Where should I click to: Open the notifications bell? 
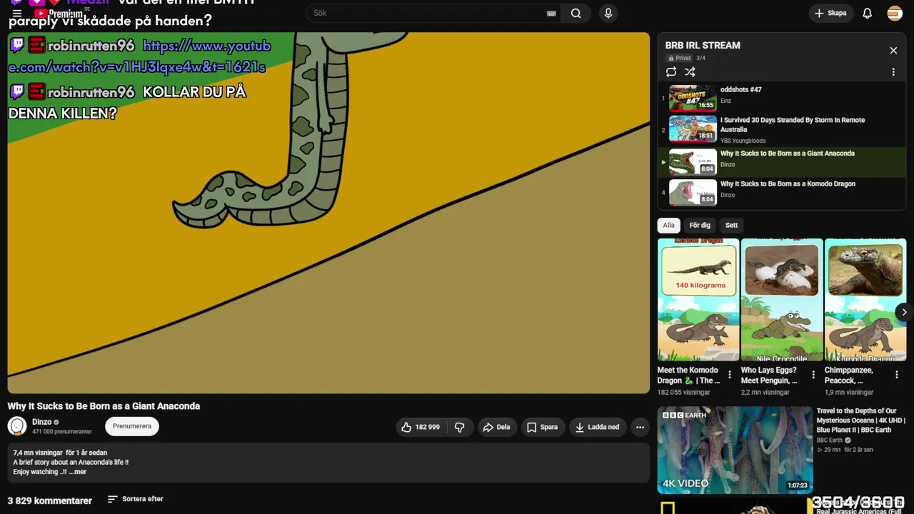pyautogui.click(x=868, y=13)
